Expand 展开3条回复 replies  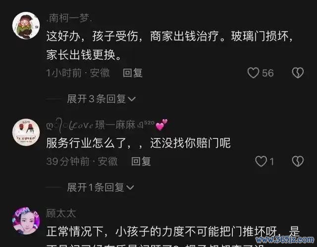pos(101,99)
